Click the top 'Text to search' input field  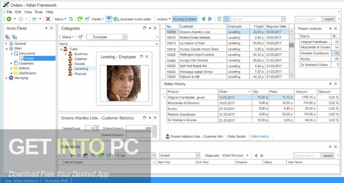pyautogui.click(x=308, y=19)
